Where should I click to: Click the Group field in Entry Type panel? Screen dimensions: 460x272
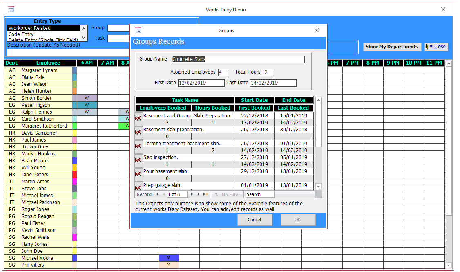coord(118,28)
